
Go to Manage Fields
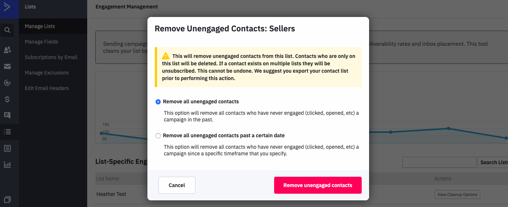coord(41,42)
